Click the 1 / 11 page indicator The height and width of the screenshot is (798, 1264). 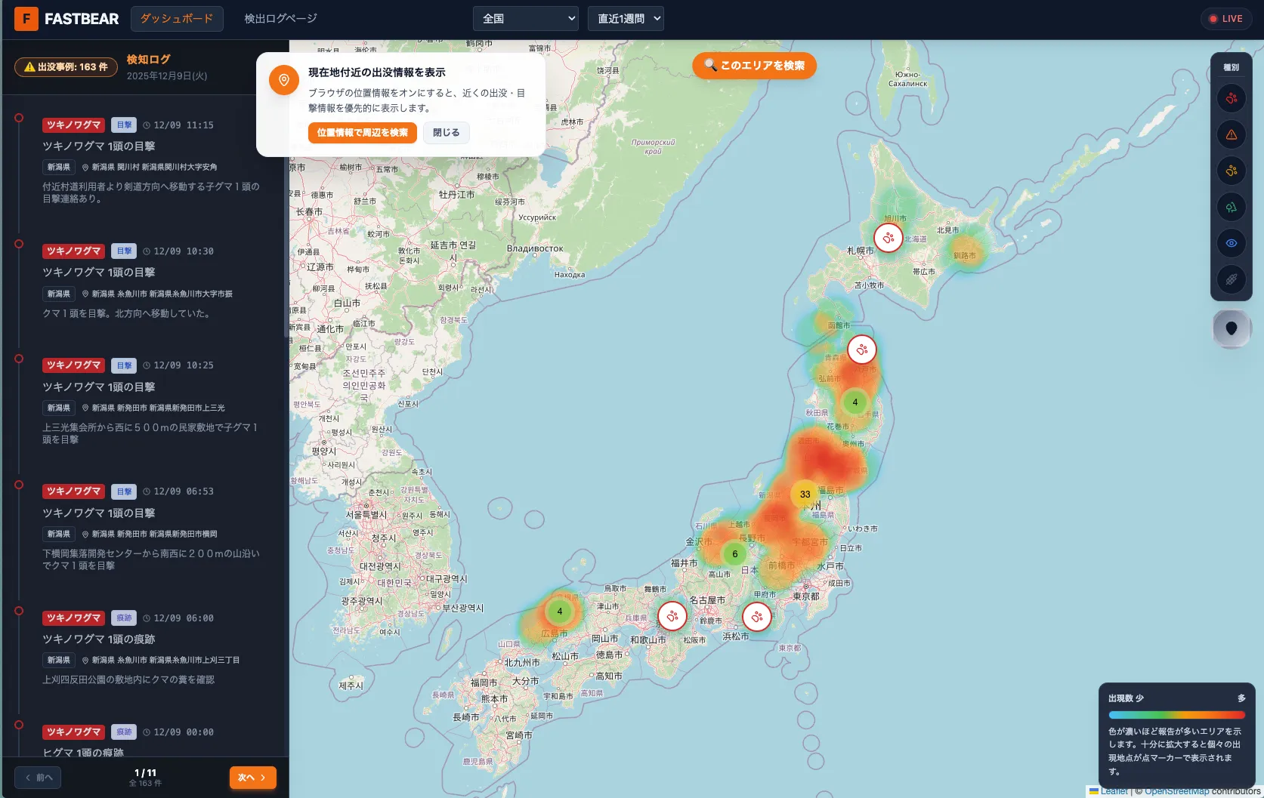(145, 773)
